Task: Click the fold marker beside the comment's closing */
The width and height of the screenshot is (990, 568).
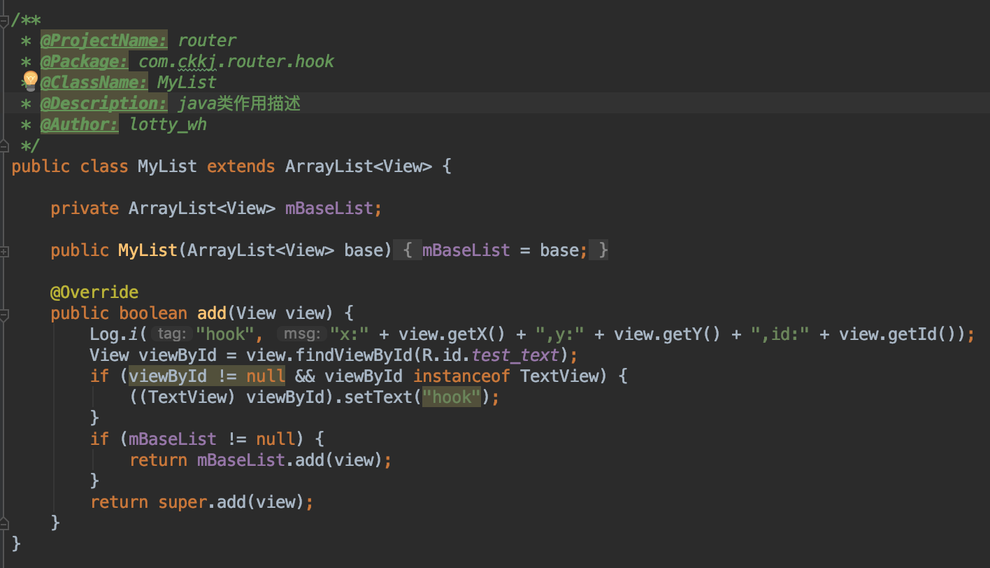Action: tap(3, 145)
